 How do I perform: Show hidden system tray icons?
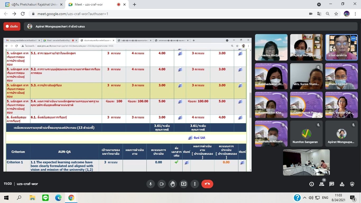(x=305, y=198)
